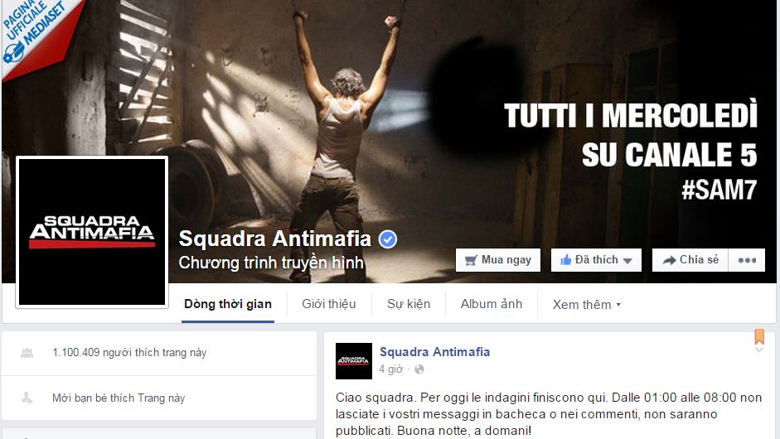Viewport: 780px width, 439px height.
Task: Open the Squadra Antimafia profile picture
Action: point(92,232)
